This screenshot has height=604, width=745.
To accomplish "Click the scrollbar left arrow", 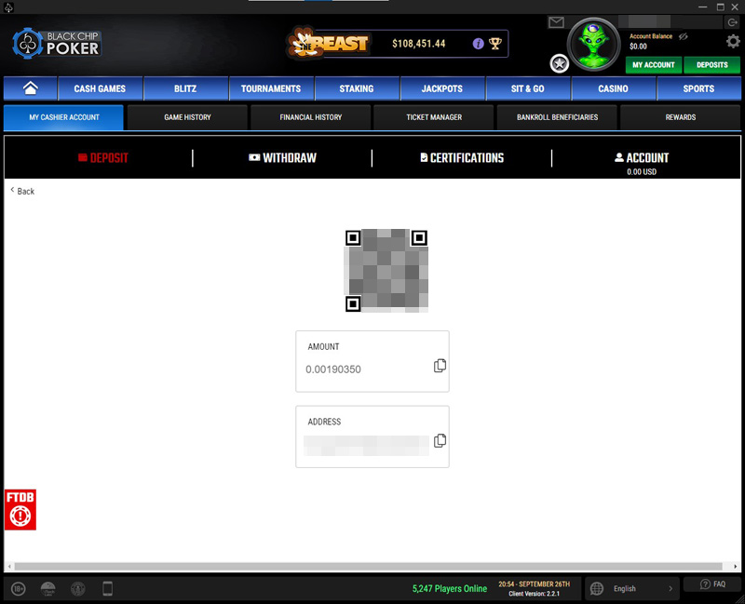I will pyautogui.click(x=9, y=567).
